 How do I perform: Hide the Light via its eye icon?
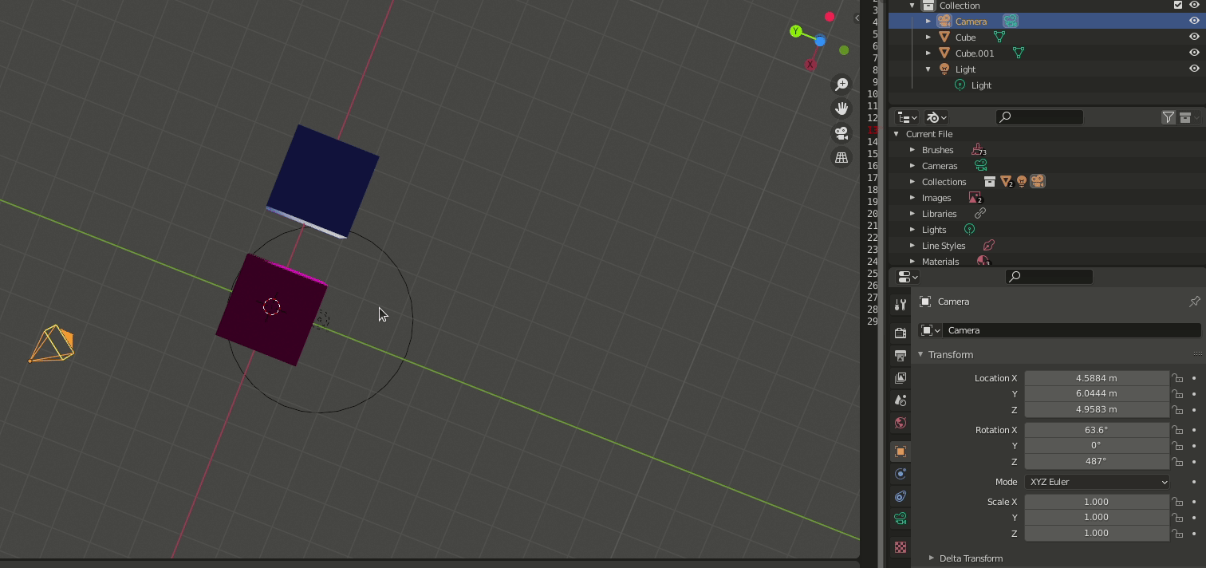(1194, 69)
